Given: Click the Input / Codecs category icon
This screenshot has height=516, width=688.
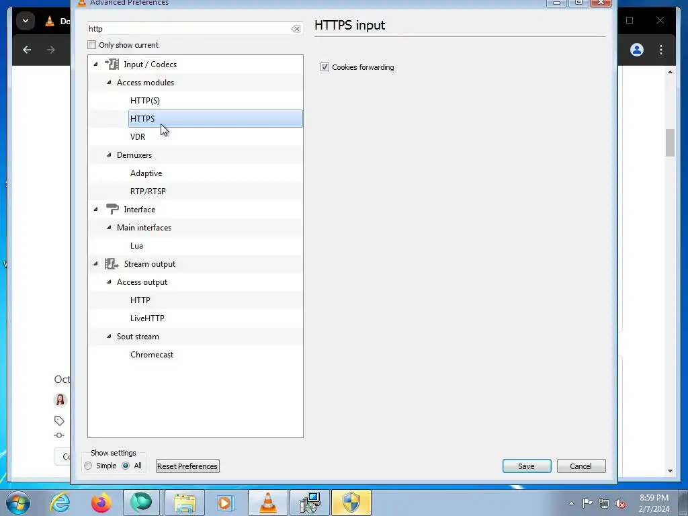Looking at the screenshot, I should point(112,64).
